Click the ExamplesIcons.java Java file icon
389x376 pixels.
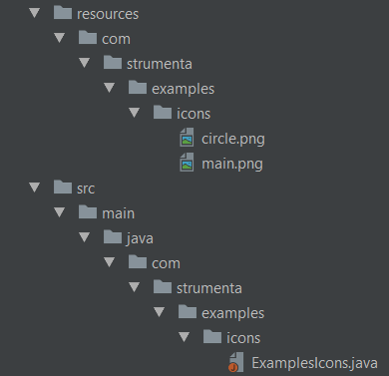pos(236,362)
